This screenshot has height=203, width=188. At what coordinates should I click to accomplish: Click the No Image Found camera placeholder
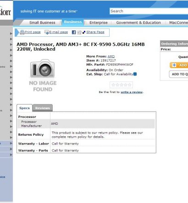tap(43, 75)
